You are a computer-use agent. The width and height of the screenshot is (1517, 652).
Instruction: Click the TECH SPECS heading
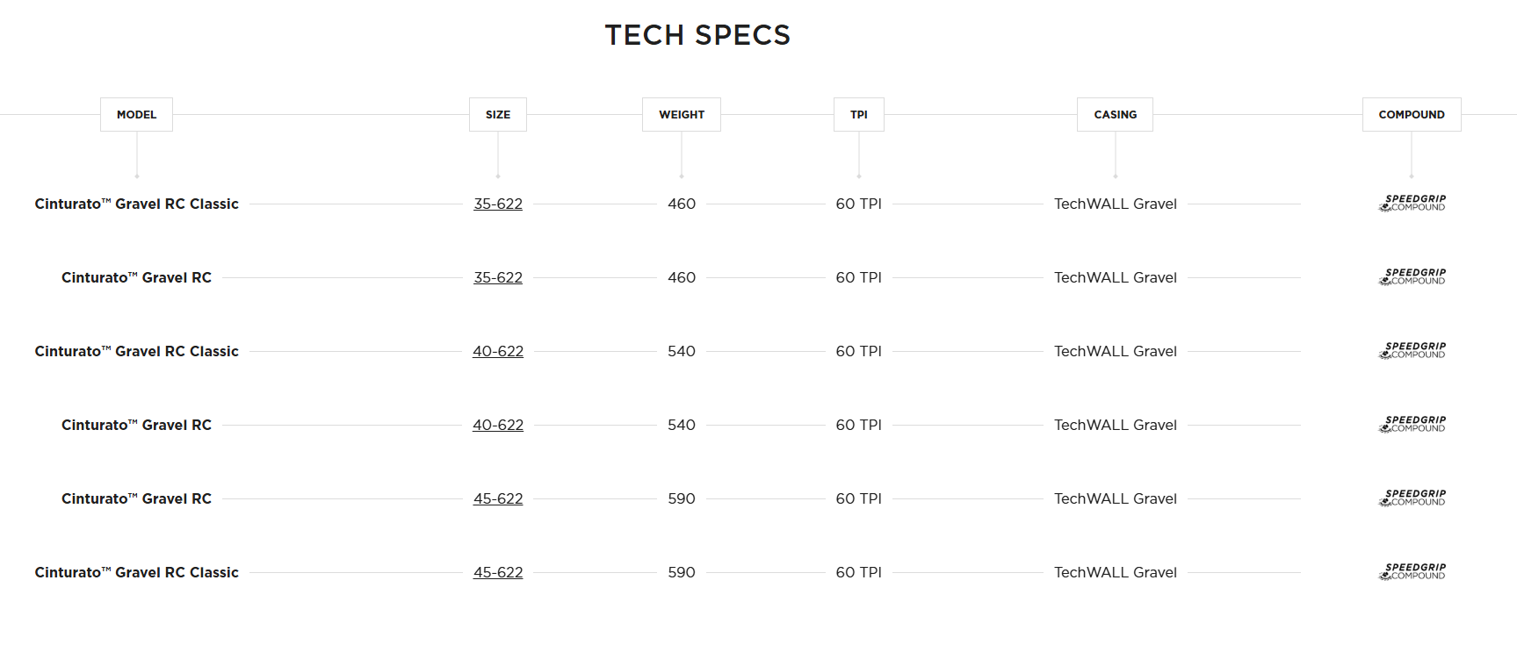697,35
